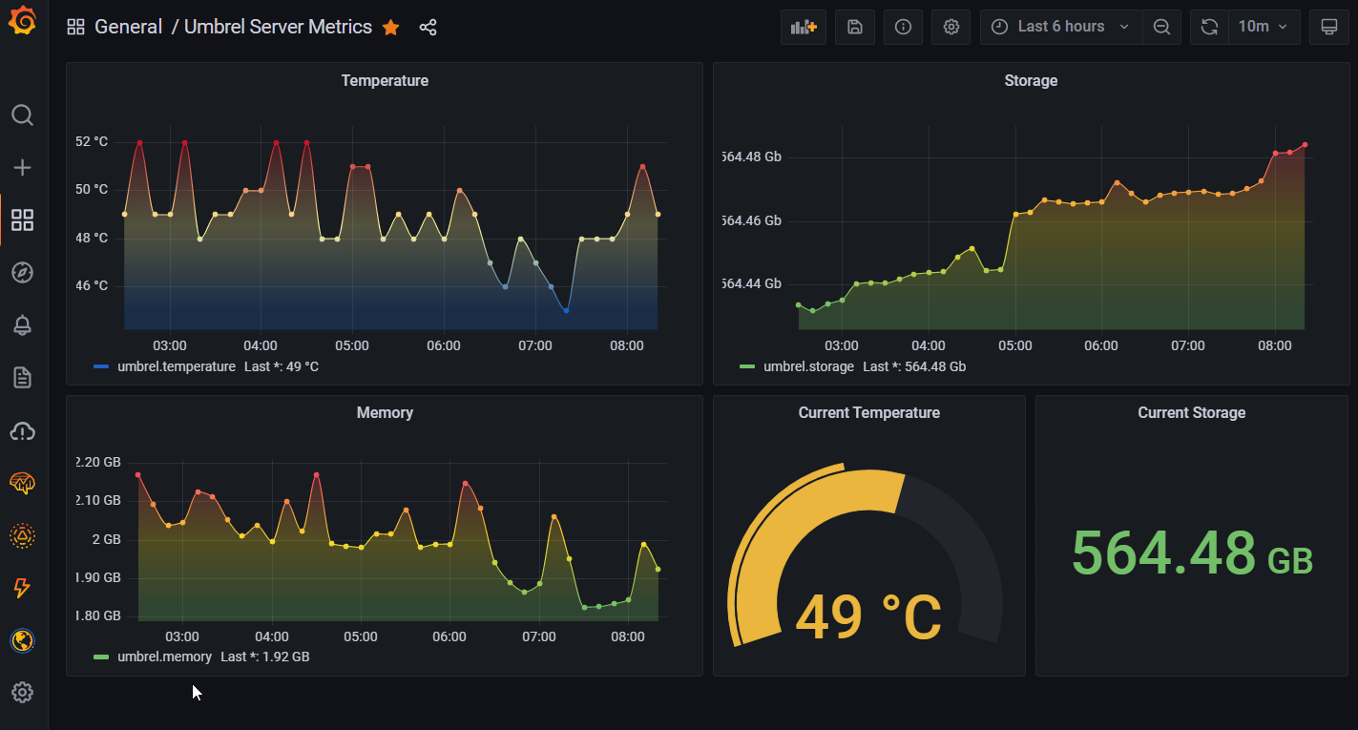1358x730 pixels.
Task: Click the Create plus icon in sidebar
Action: coord(23,168)
